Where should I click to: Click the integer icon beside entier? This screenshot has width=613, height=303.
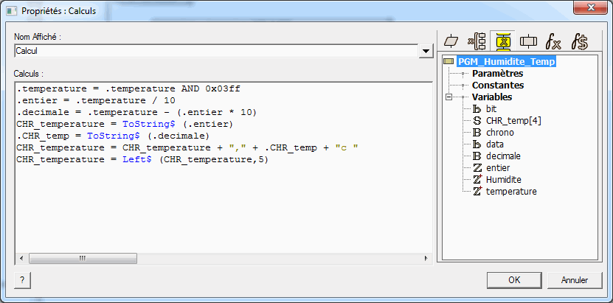477,168
